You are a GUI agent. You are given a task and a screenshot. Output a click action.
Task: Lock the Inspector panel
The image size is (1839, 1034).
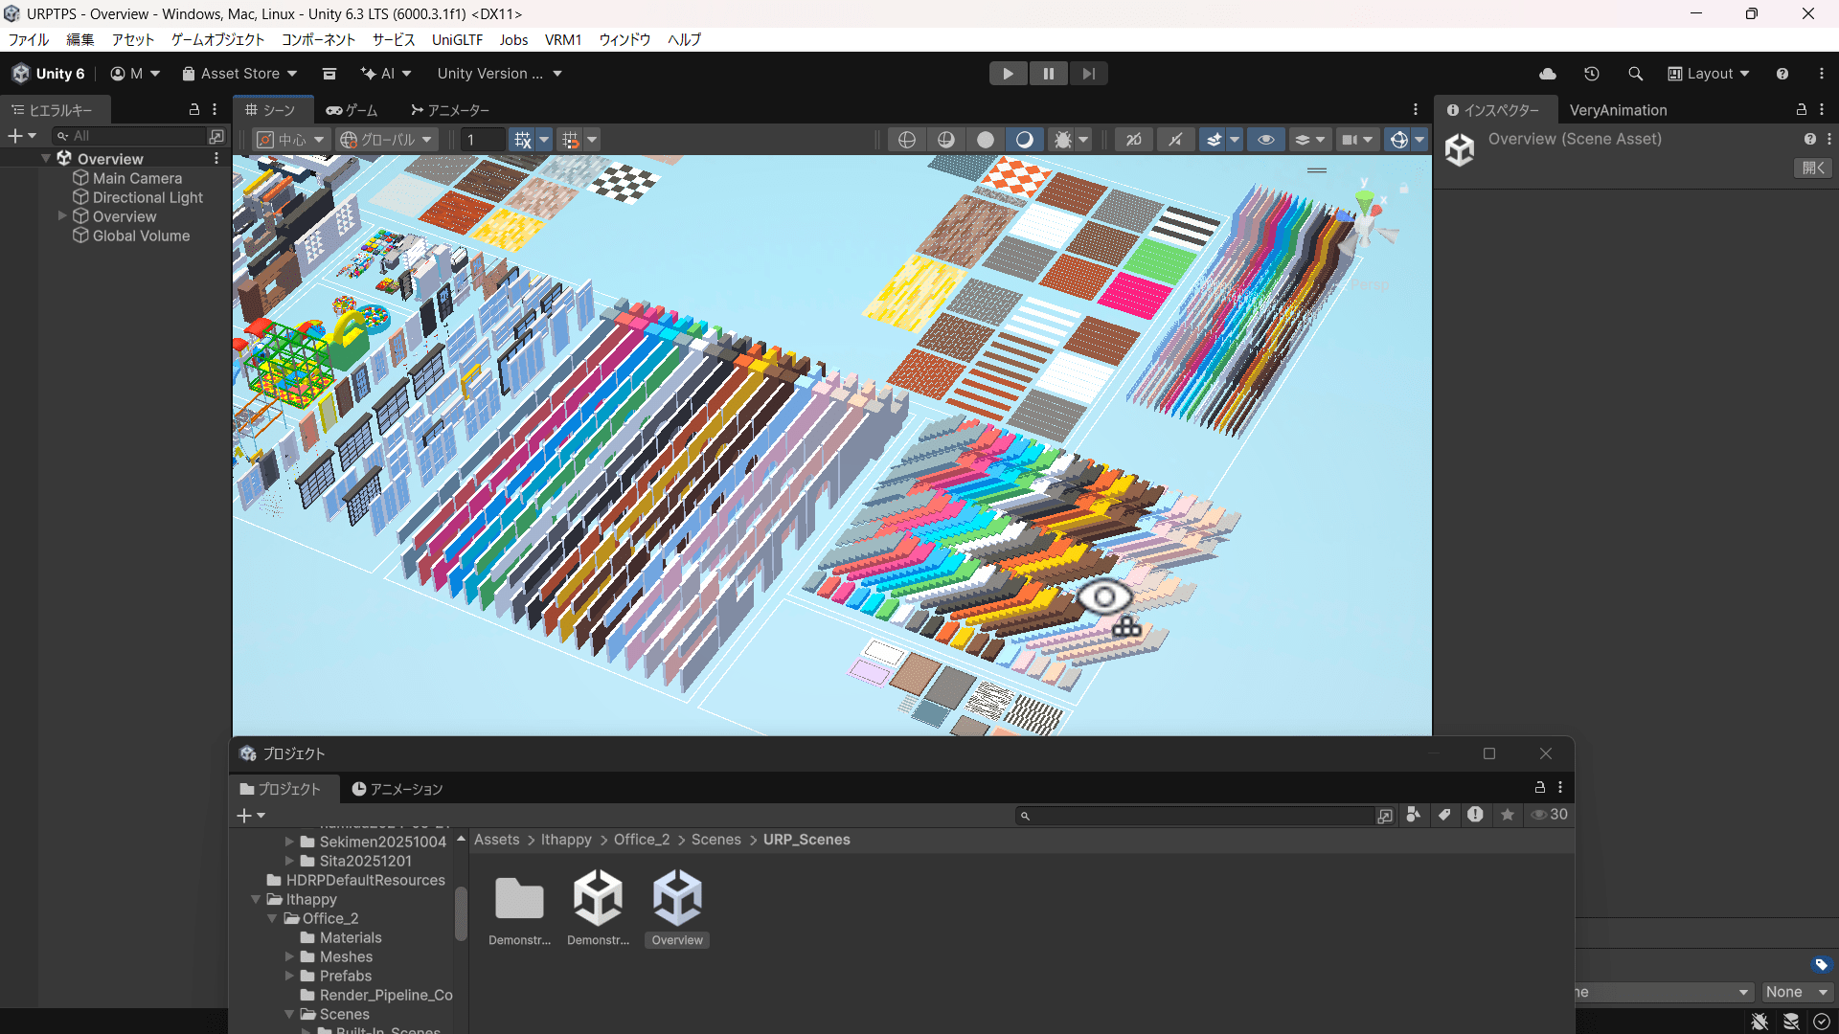click(x=1801, y=109)
